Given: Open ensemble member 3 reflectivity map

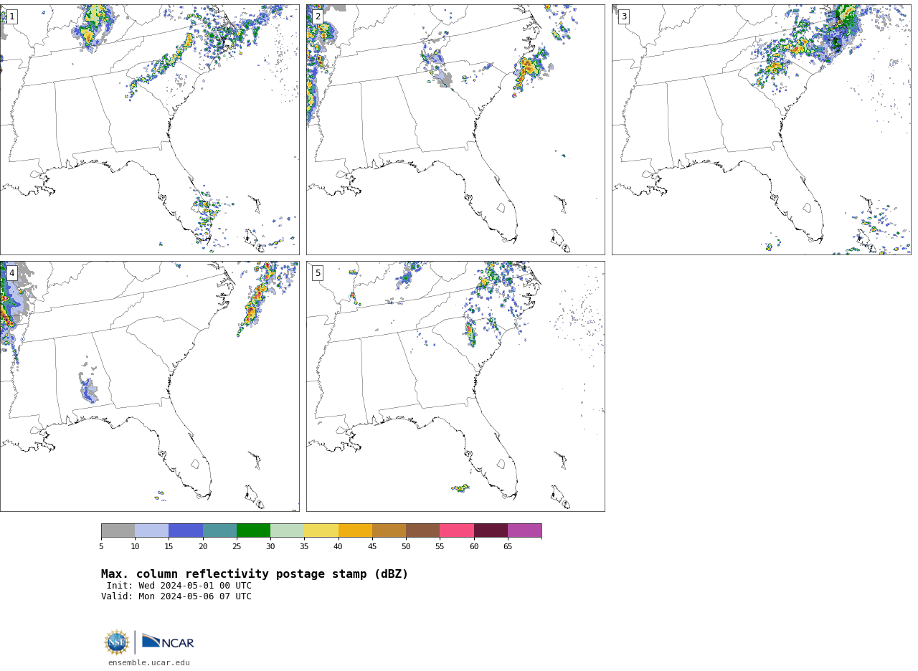Looking at the screenshot, I should click(x=761, y=130).
